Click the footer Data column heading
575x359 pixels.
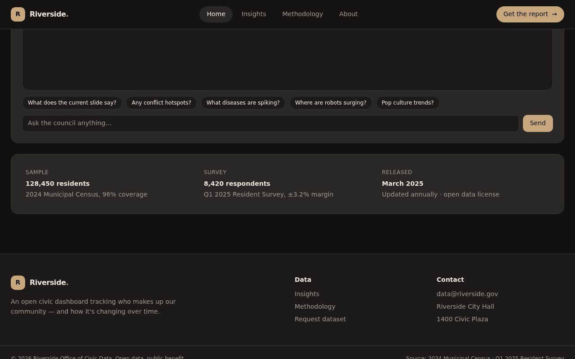point(303,280)
